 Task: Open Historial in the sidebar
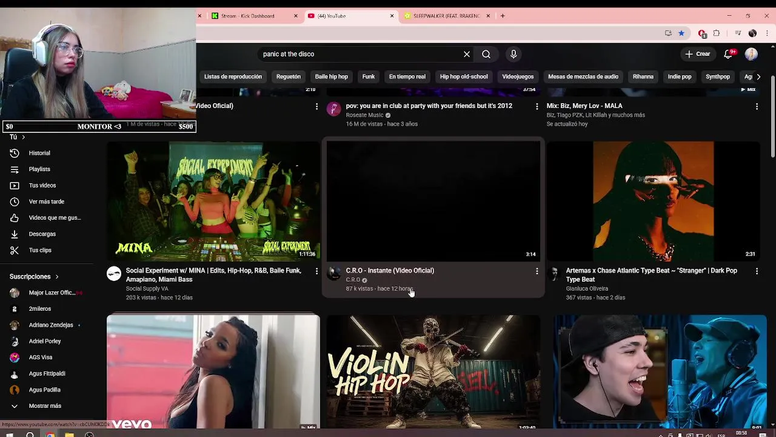[39, 153]
